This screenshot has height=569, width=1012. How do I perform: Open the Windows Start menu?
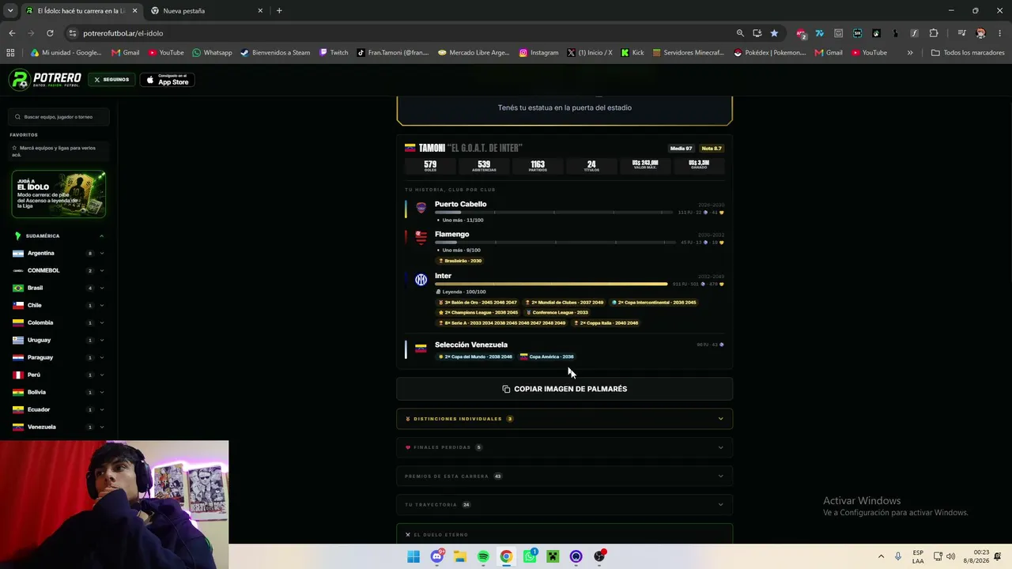(x=413, y=556)
